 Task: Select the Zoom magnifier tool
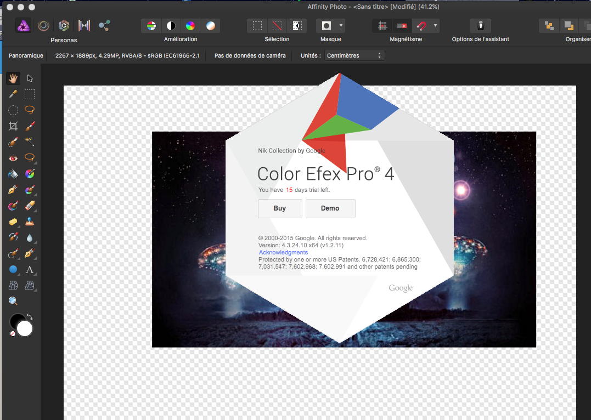point(13,300)
